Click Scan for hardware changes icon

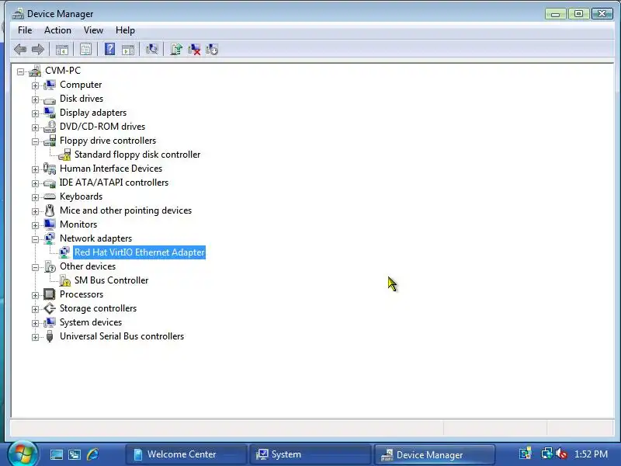click(151, 50)
